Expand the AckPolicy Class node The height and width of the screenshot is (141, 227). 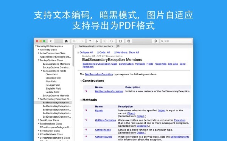(39, 50)
